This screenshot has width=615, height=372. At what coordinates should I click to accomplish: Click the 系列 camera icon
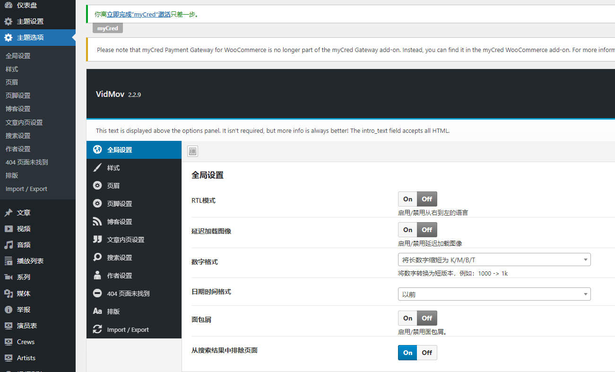click(9, 277)
